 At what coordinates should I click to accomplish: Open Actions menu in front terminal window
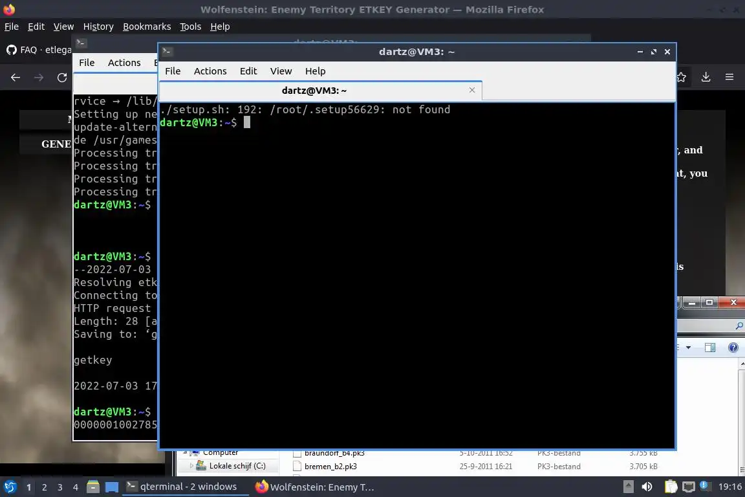[x=210, y=71]
